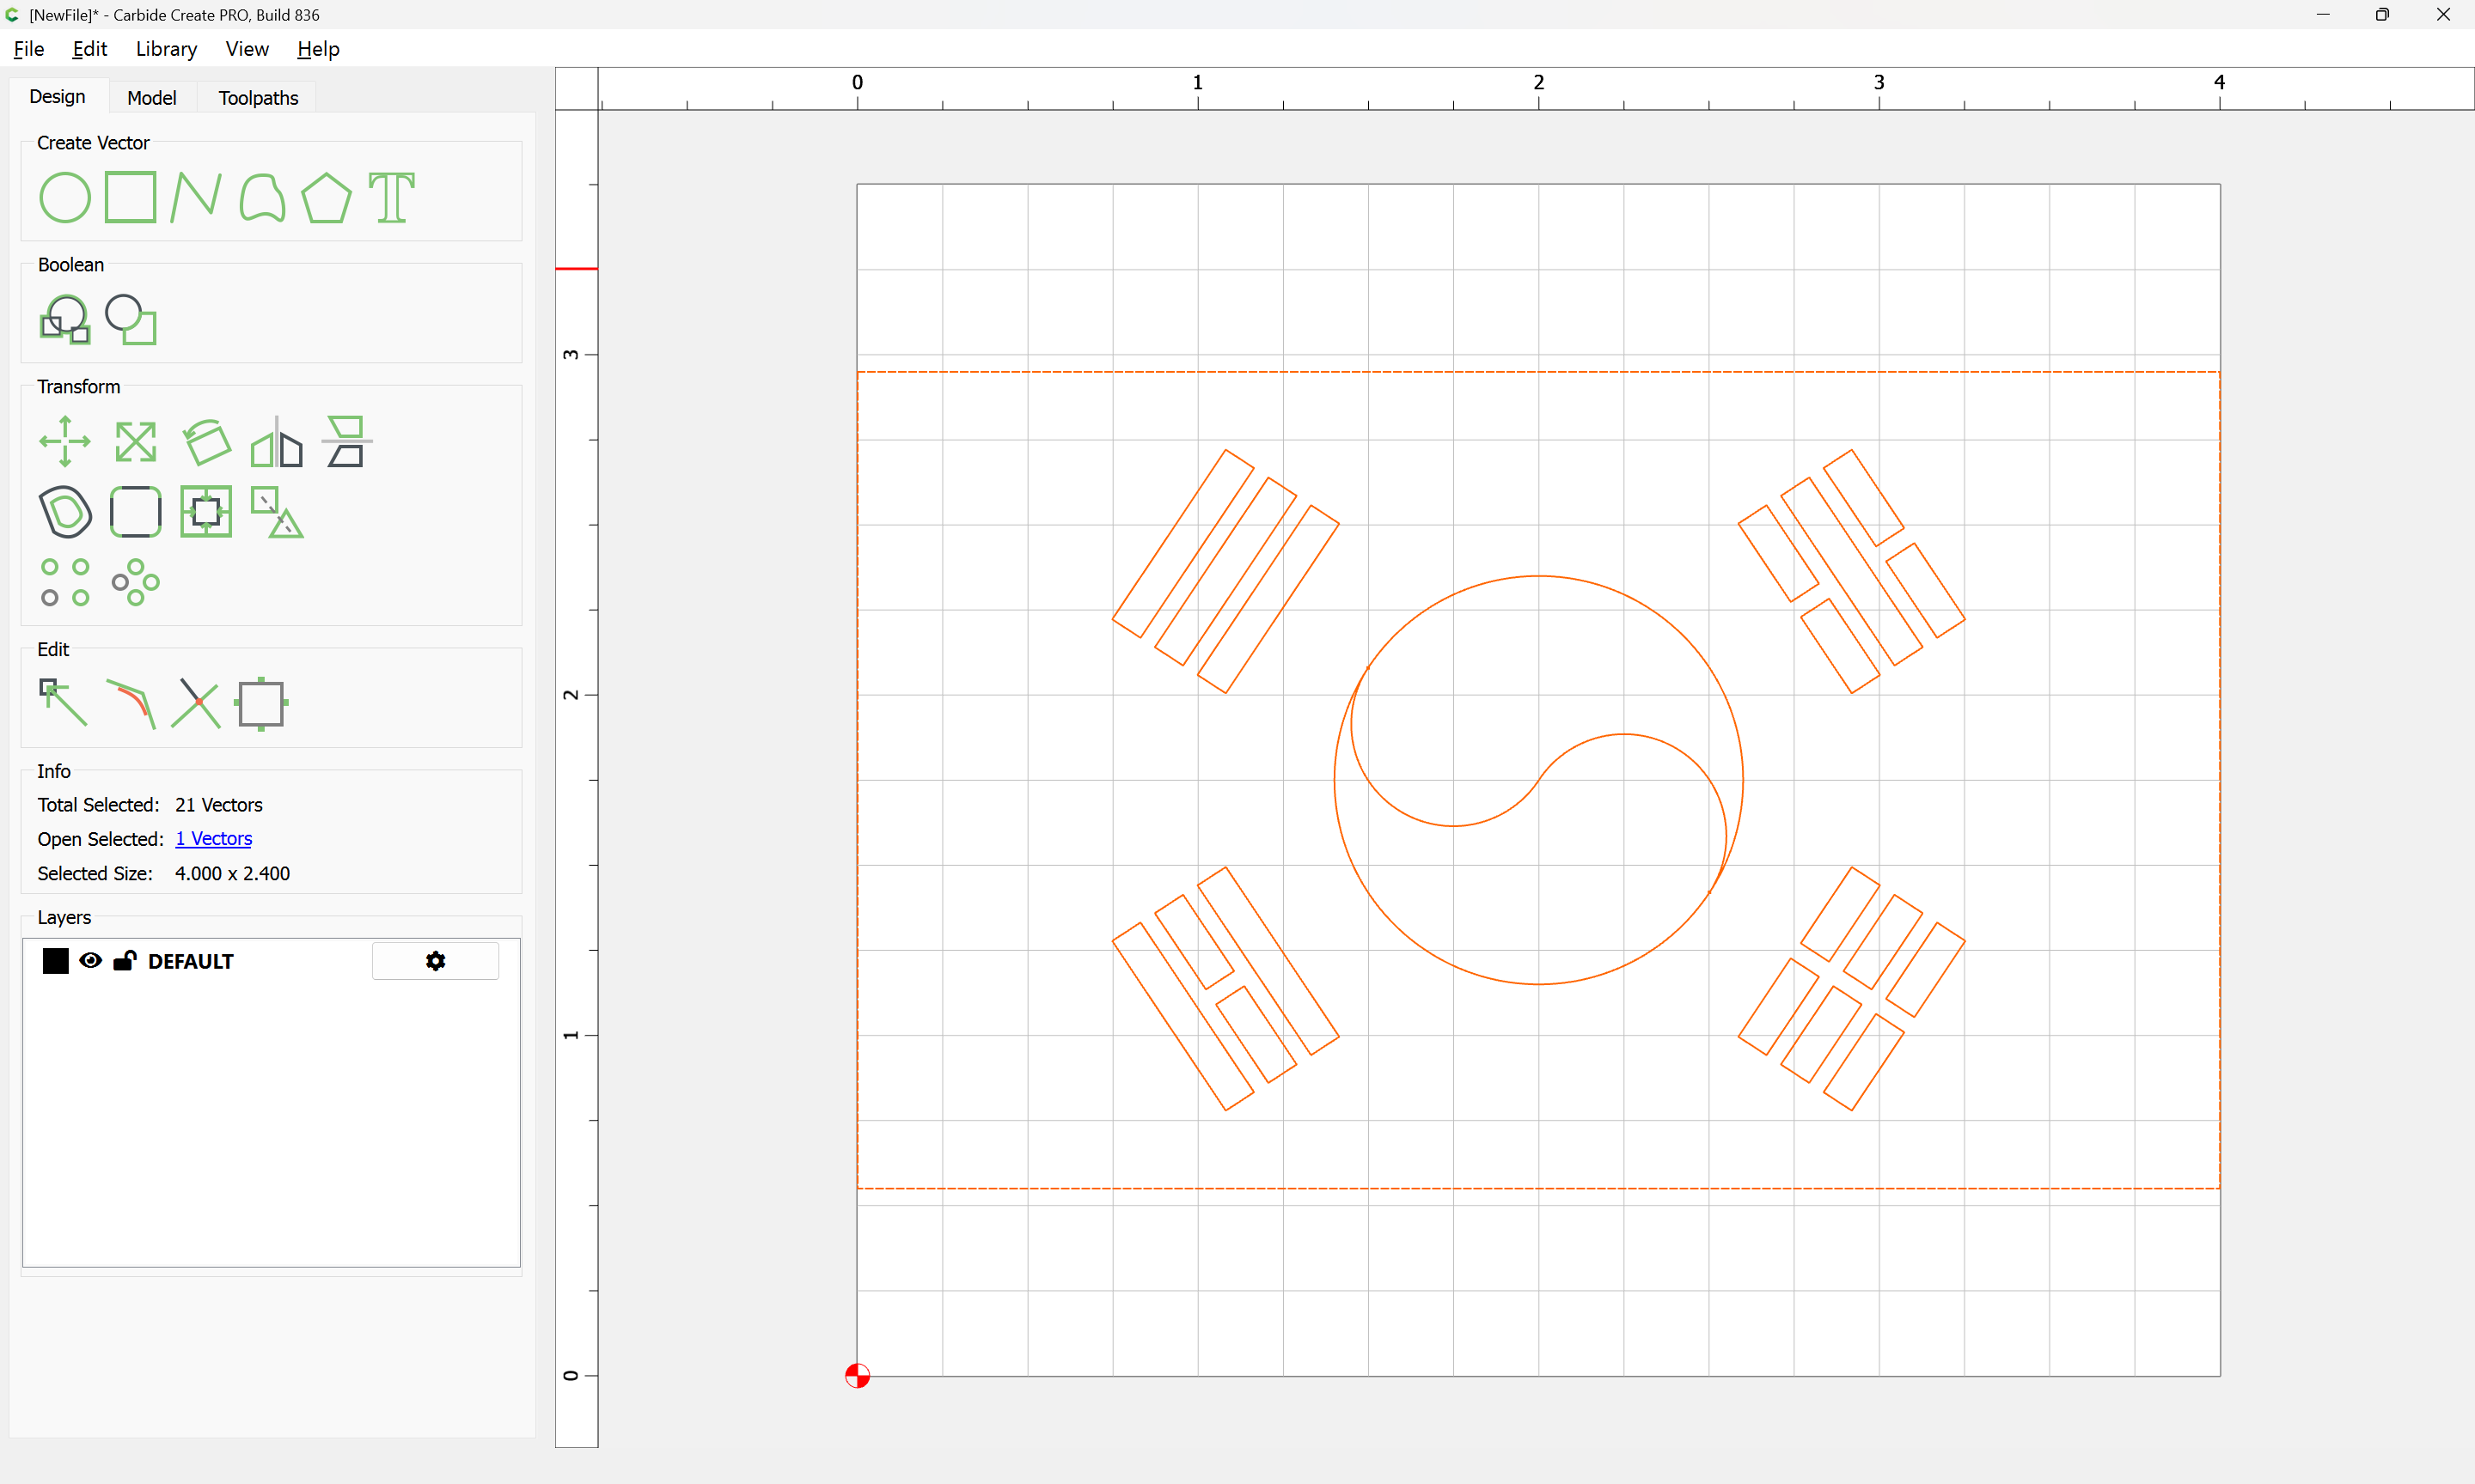The width and height of the screenshot is (2475, 1484).
Task: Select the Circle create vector tool
Action: [65, 197]
